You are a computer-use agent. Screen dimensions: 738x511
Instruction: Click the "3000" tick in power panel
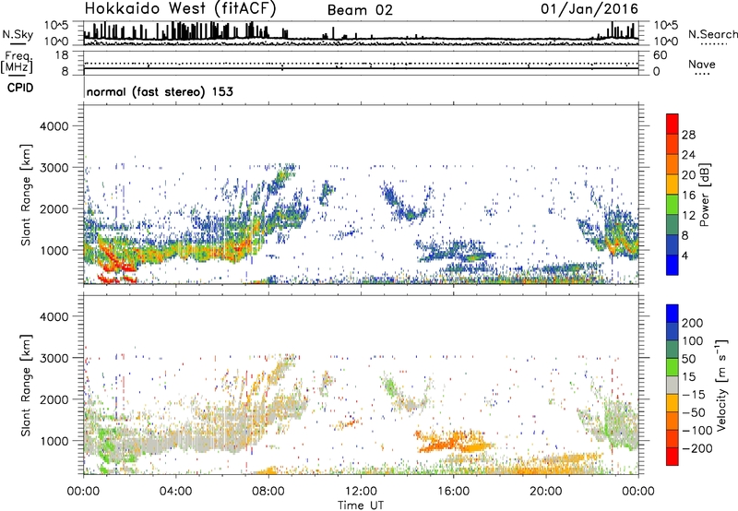[54, 168]
